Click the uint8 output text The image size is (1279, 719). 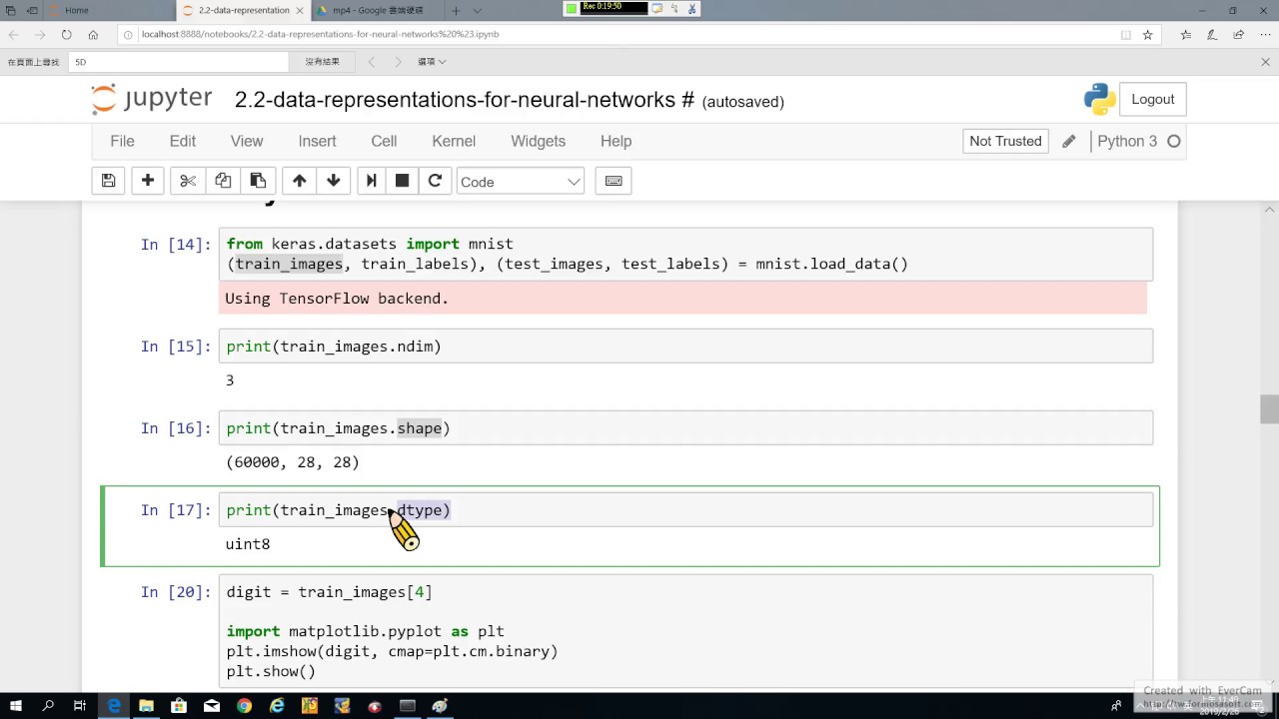(248, 544)
